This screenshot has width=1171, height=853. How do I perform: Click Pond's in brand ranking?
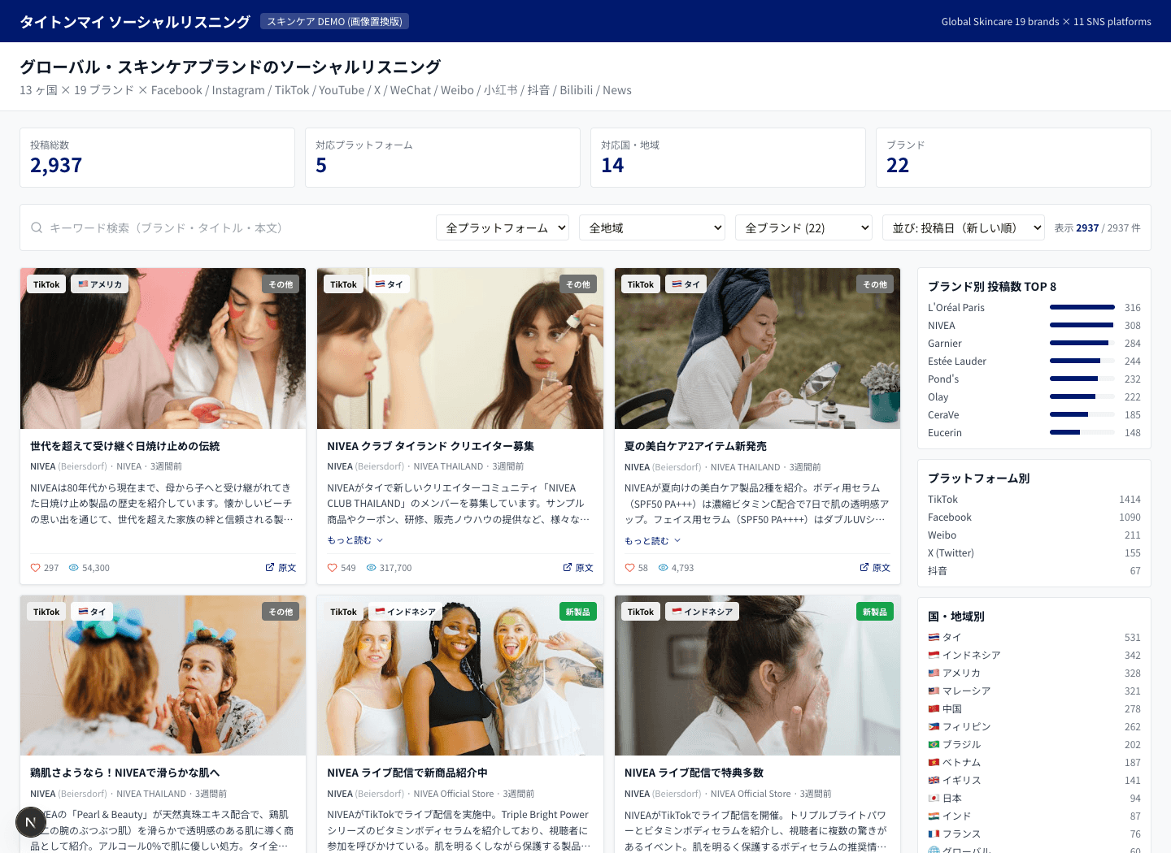tap(1034, 379)
